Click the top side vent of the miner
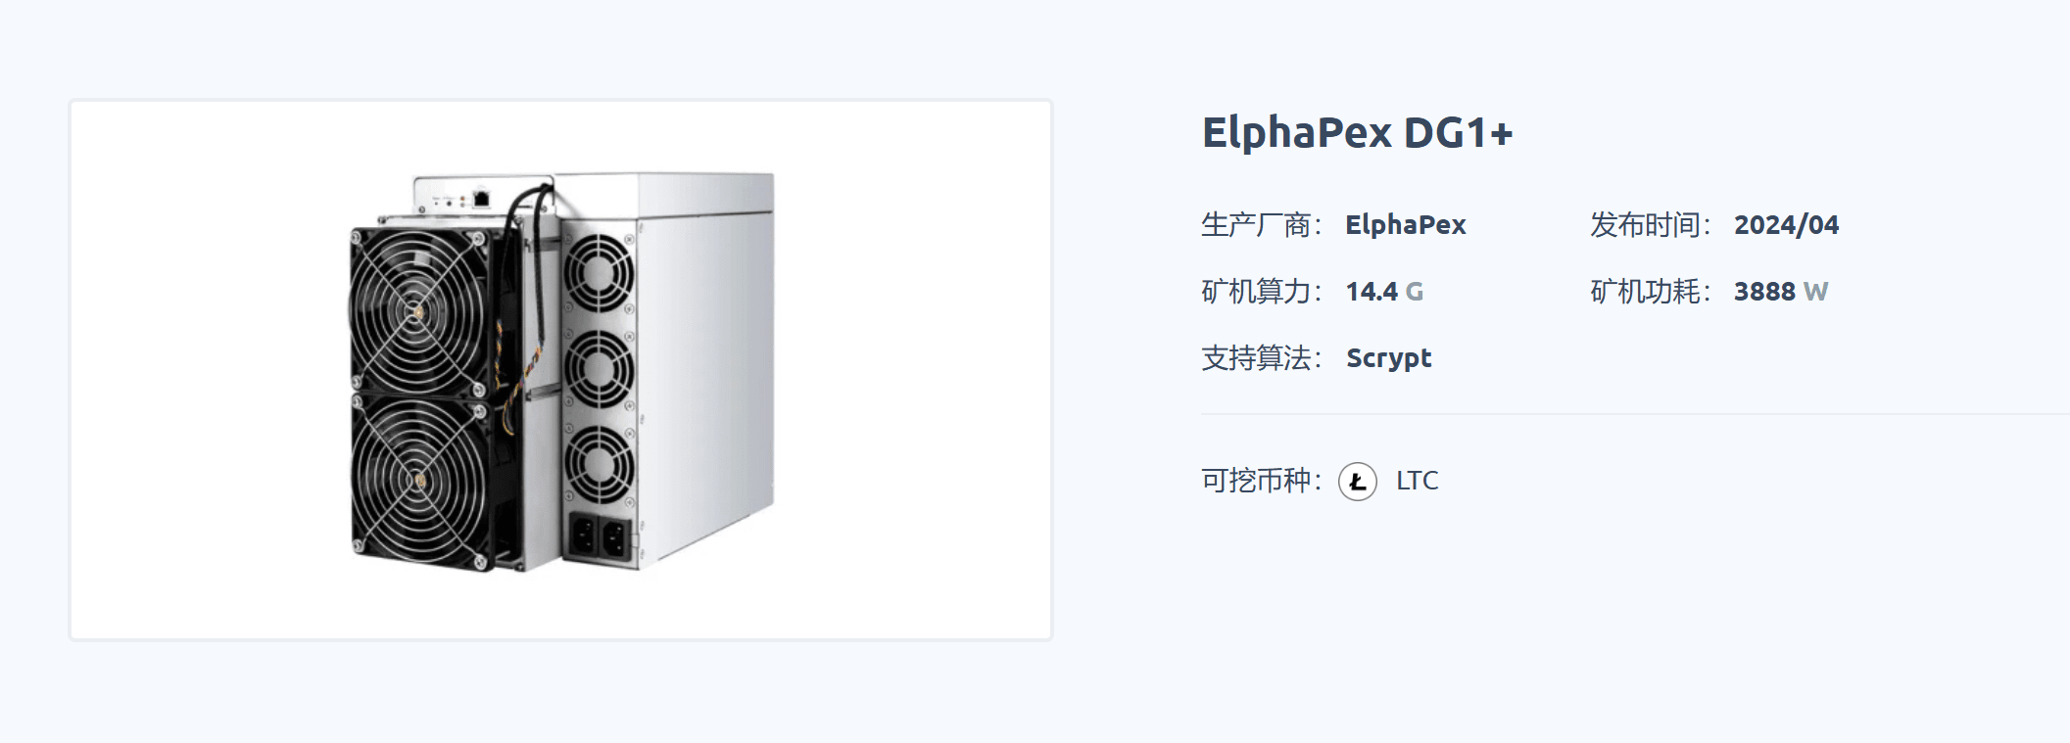The image size is (2070, 743). pyautogui.click(x=598, y=272)
